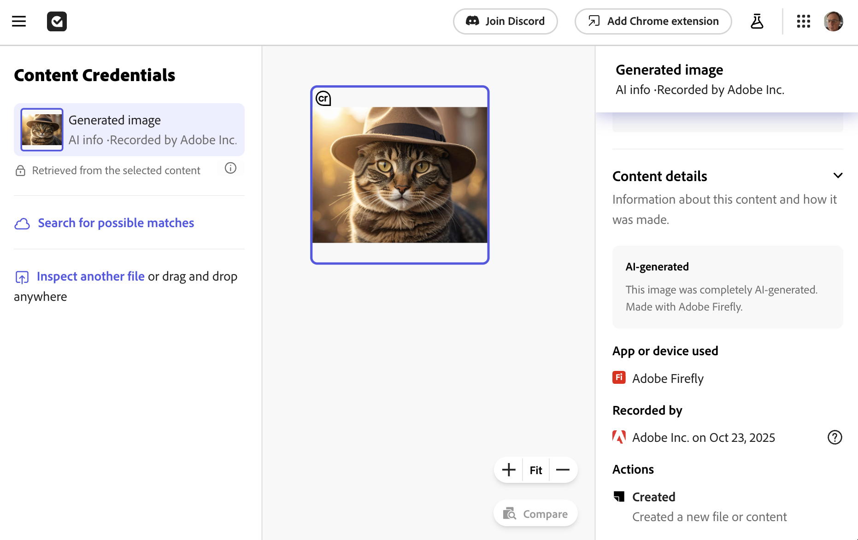Open the apps grid launcher
The width and height of the screenshot is (858, 540).
(x=803, y=21)
